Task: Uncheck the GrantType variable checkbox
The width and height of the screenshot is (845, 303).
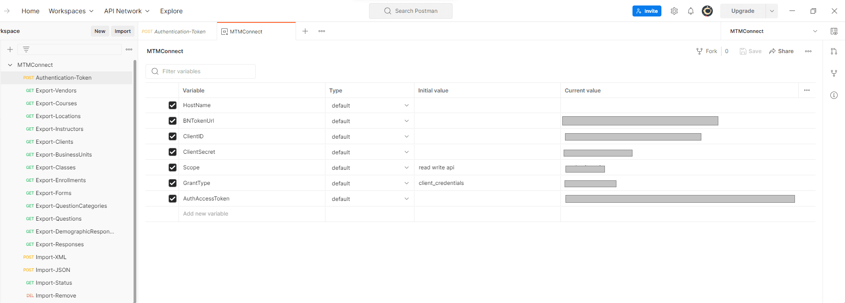Action: [173, 183]
